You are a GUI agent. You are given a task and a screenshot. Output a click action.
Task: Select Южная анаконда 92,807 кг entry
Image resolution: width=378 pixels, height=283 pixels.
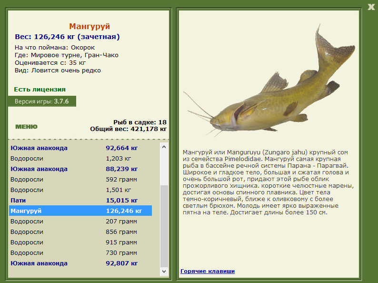click(80, 263)
